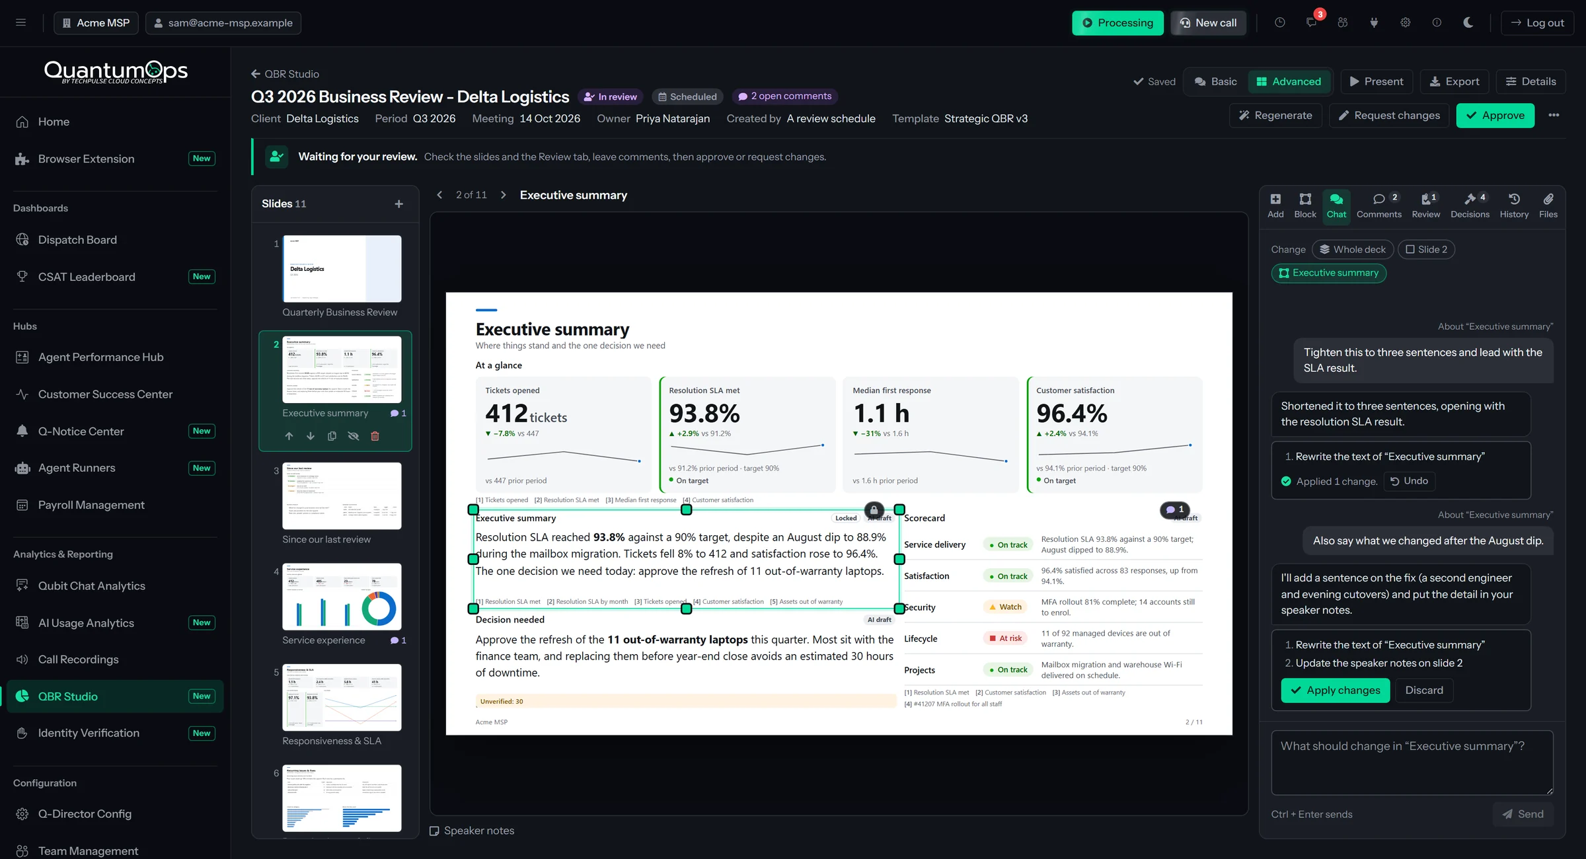Open notifications icon with badge 3
This screenshot has height=859, width=1586.
pyautogui.click(x=1312, y=22)
